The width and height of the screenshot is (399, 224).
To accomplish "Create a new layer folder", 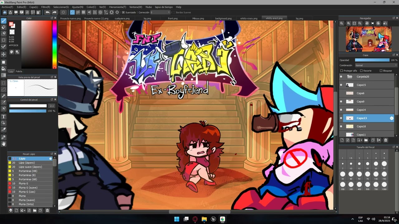I will [366, 140].
